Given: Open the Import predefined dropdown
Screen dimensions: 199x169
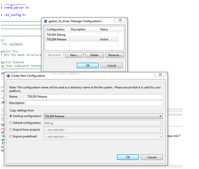Looking at the screenshot, I should [x=103, y=136].
